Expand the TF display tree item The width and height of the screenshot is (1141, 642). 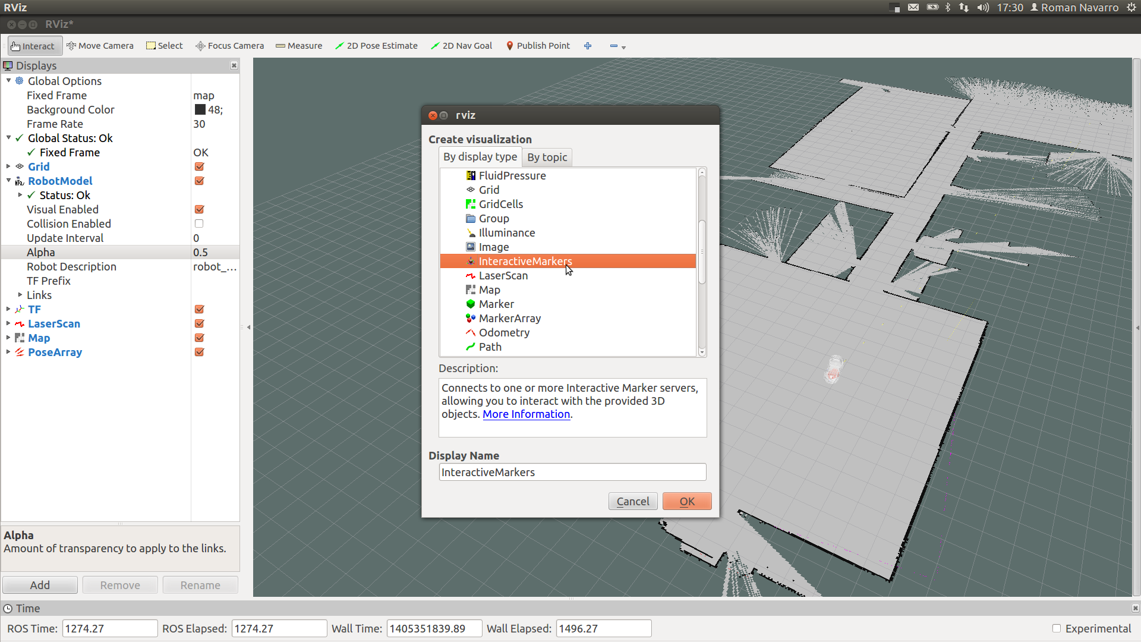(x=8, y=309)
